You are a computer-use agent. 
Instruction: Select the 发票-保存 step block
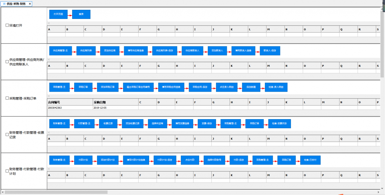click(207, 124)
